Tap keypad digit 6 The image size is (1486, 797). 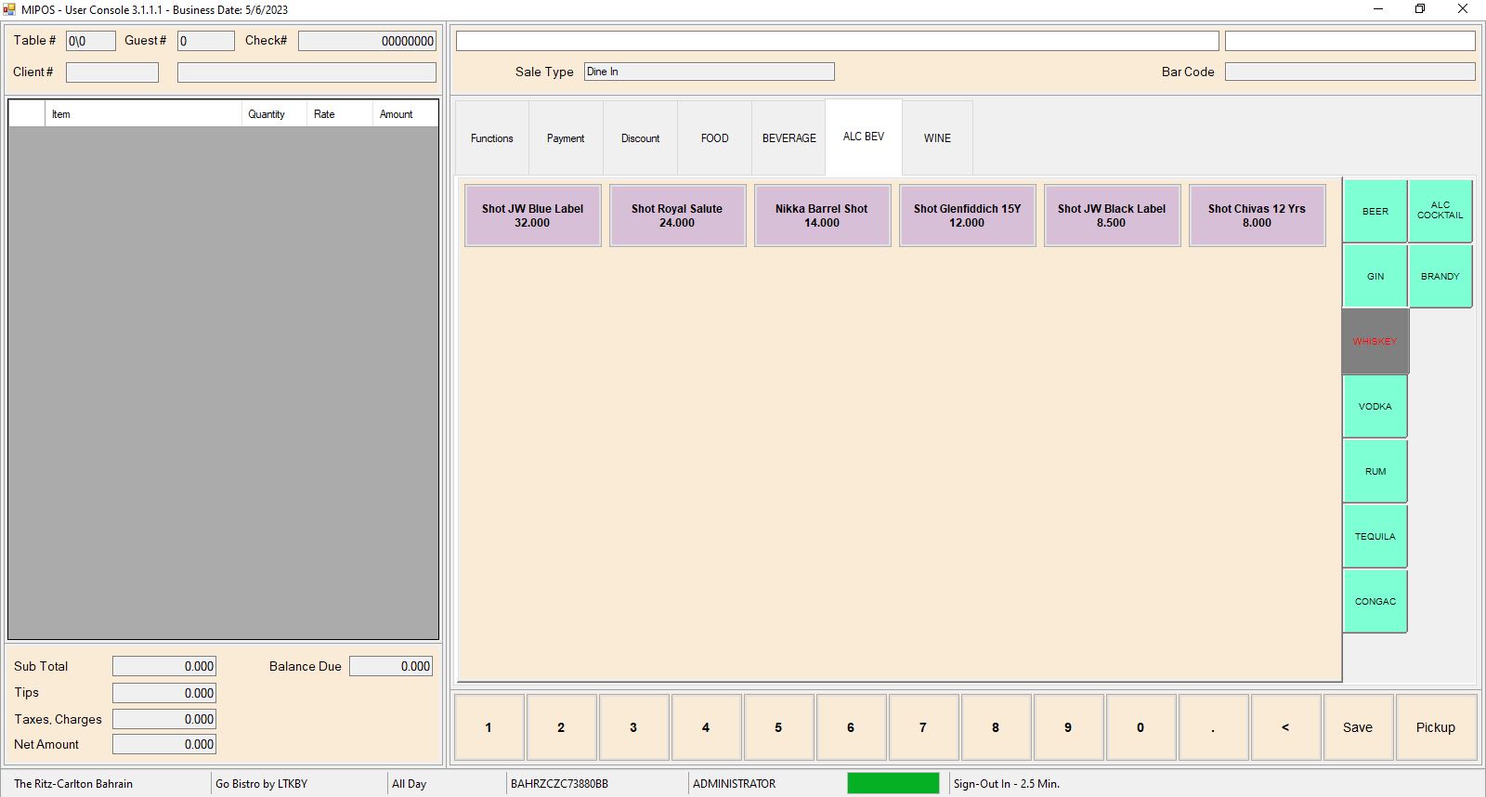point(851,727)
